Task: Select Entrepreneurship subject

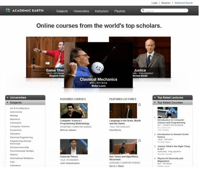Action: pyautogui.click(x=19, y=147)
